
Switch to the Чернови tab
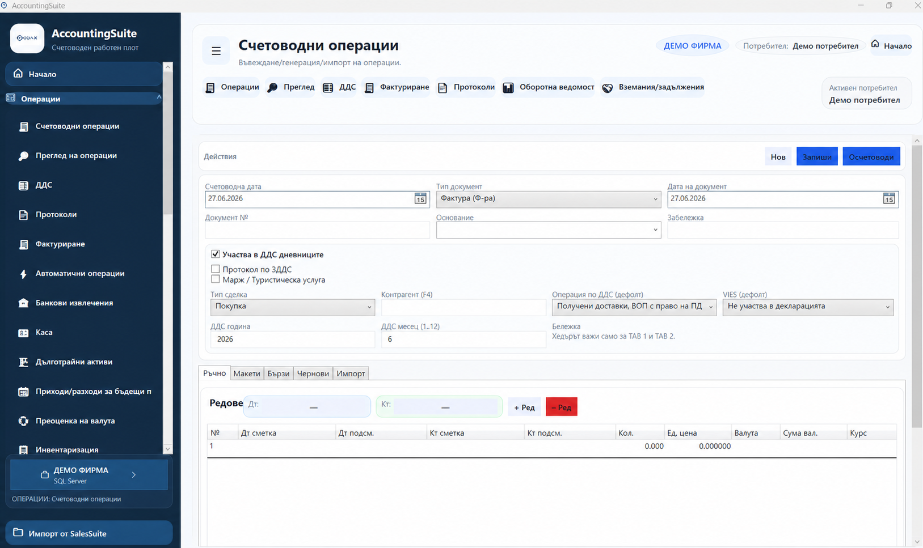[x=313, y=373]
